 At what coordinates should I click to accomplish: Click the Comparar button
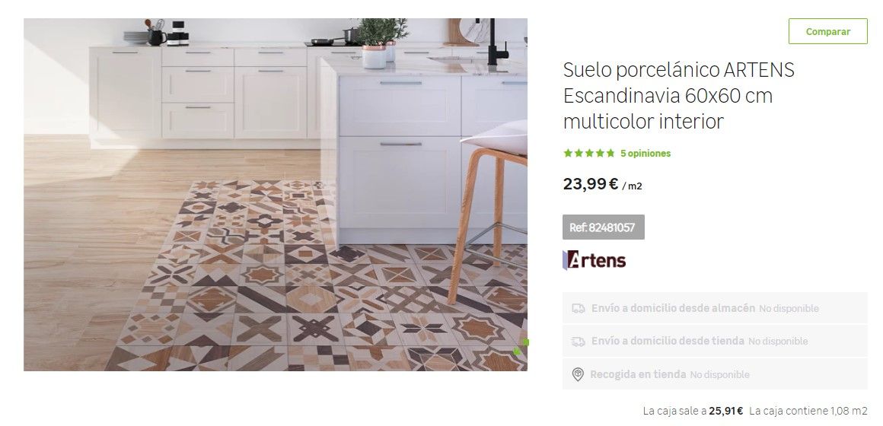(827, 31)
